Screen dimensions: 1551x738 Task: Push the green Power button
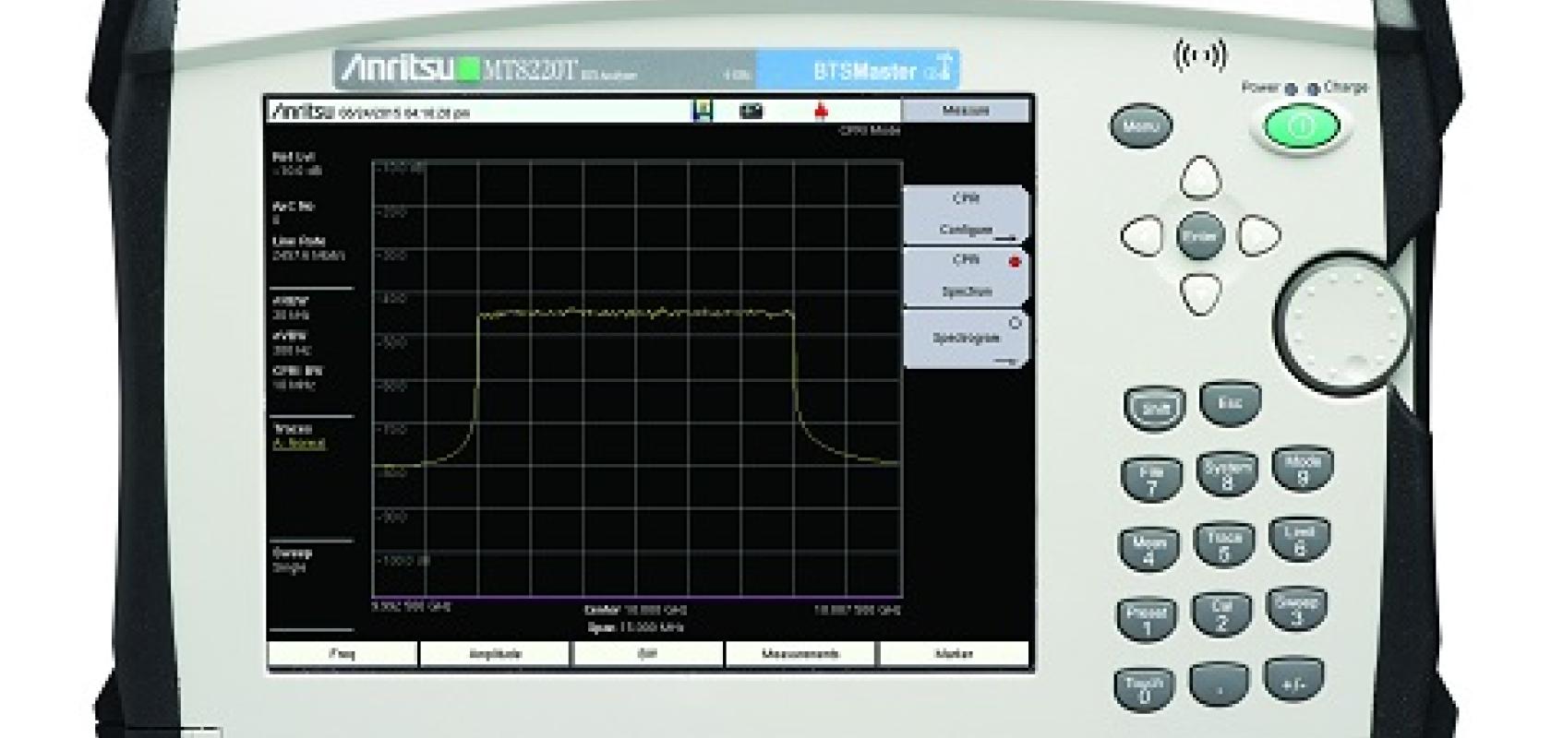1301,126
